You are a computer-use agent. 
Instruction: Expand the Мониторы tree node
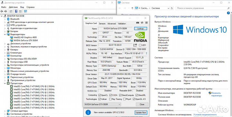click(x=5, y=68)
